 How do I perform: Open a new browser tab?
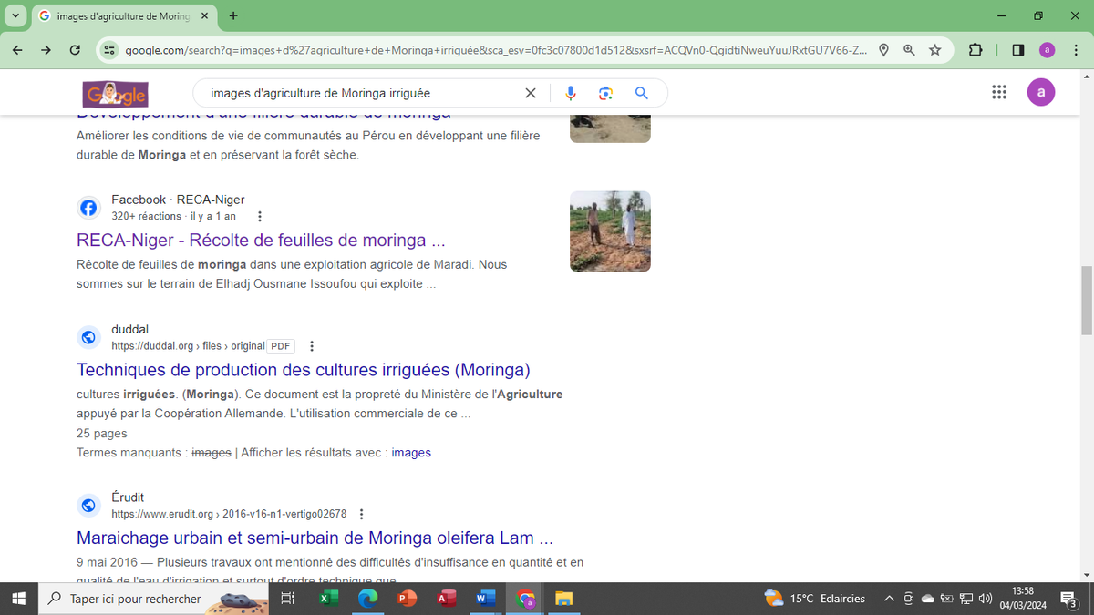pos(233,15)
